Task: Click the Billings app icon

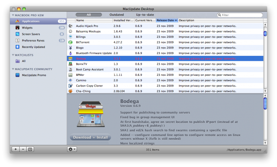Action: [x=70, y=37]
